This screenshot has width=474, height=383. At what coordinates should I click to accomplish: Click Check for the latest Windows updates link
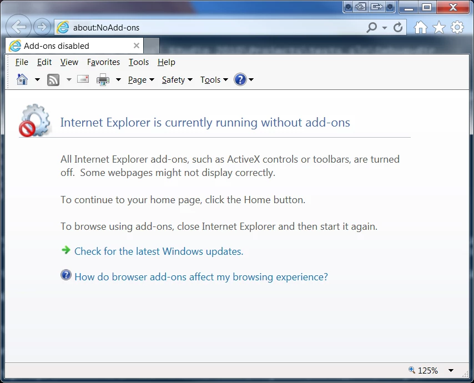click(x=159, y=251)
